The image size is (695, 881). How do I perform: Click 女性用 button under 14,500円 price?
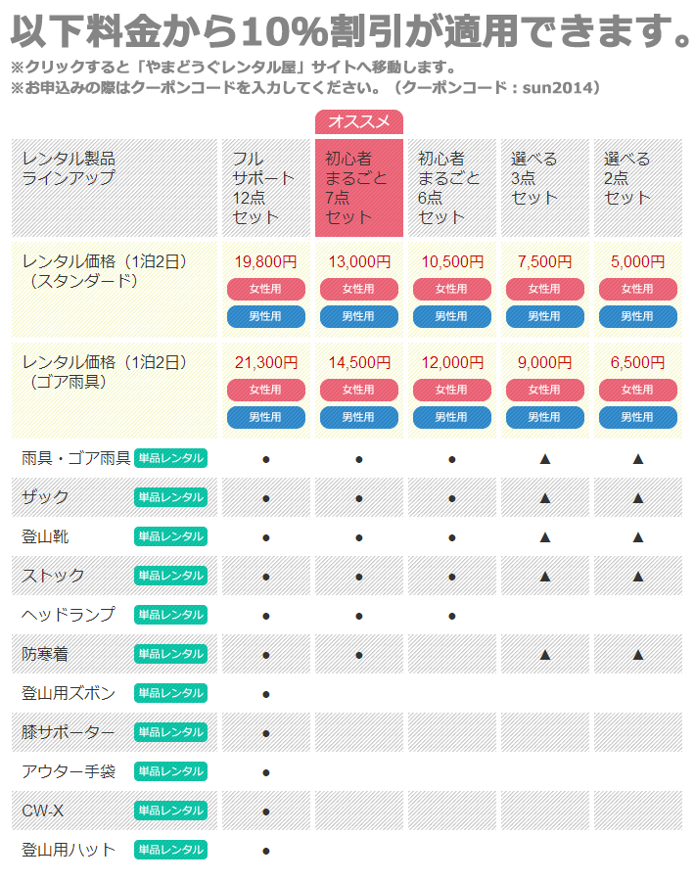coord(359,390)
